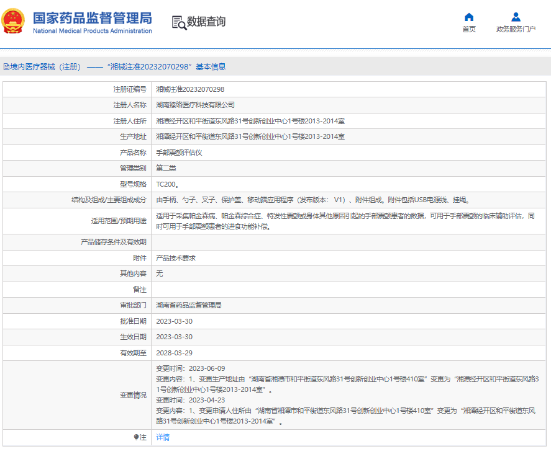The height and width of the screenshot is (449, 551).
Task: Click the 国家药品监督管理局 title
Action: 93,18
